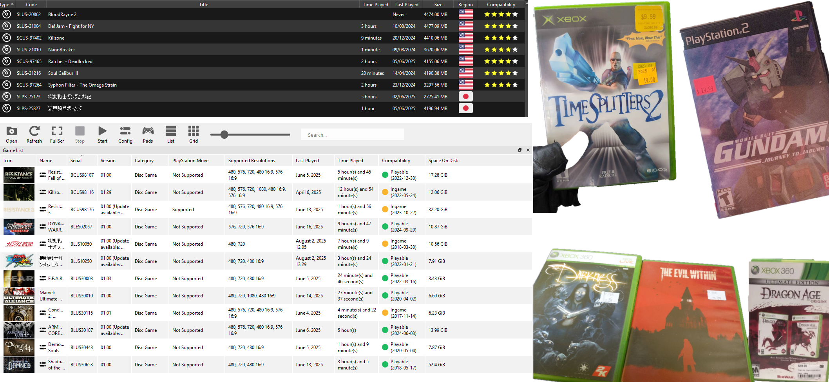Select the Ratchet - Deadlocked title
The height and width of the screenshot is (382, 829).
click(x=70, y=62)
